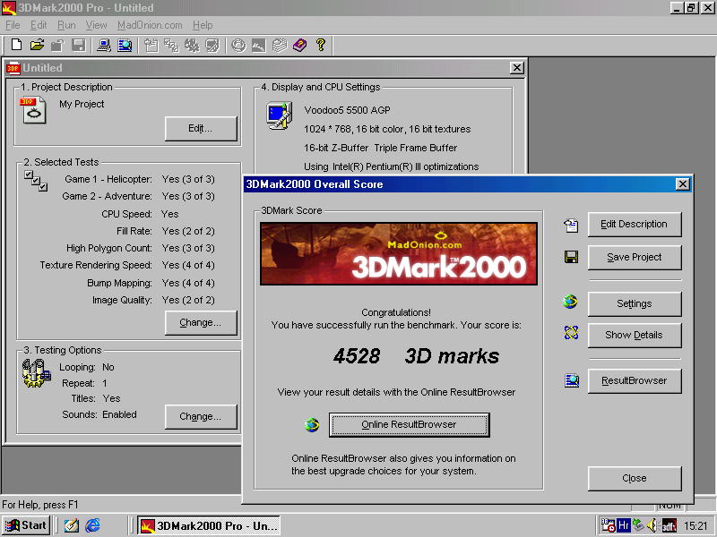Click the greyed gears Testing Options toolbar icon

tap(192, 45)
